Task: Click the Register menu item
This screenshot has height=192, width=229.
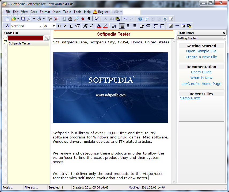Action: click(x=101, y=12)
